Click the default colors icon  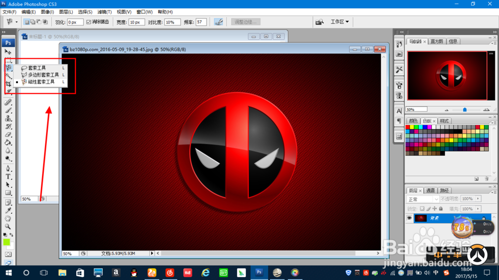coord(5,235)
